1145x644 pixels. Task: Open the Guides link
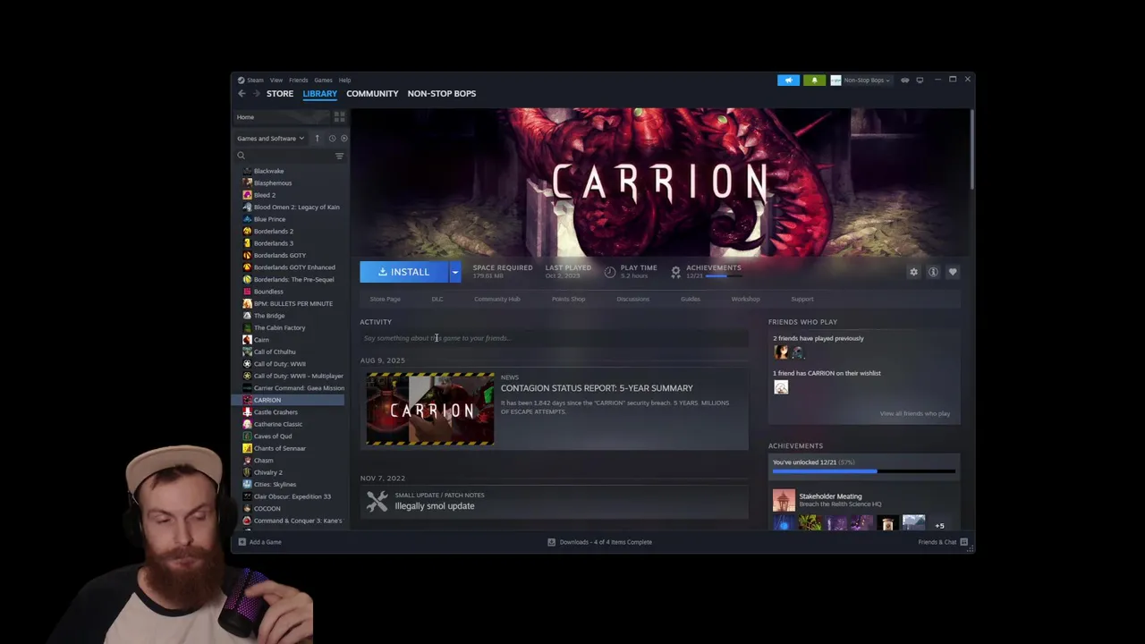coord(691,299)
